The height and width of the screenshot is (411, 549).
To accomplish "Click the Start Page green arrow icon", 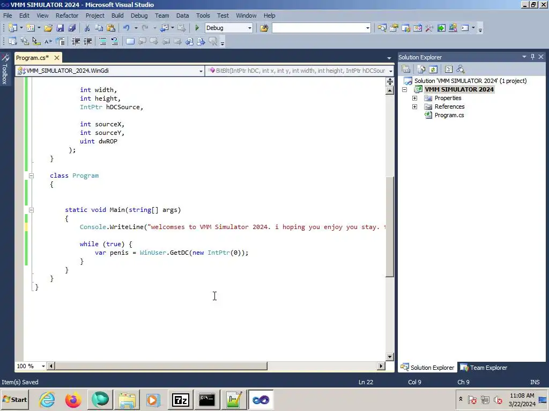I will pos(441,28).
